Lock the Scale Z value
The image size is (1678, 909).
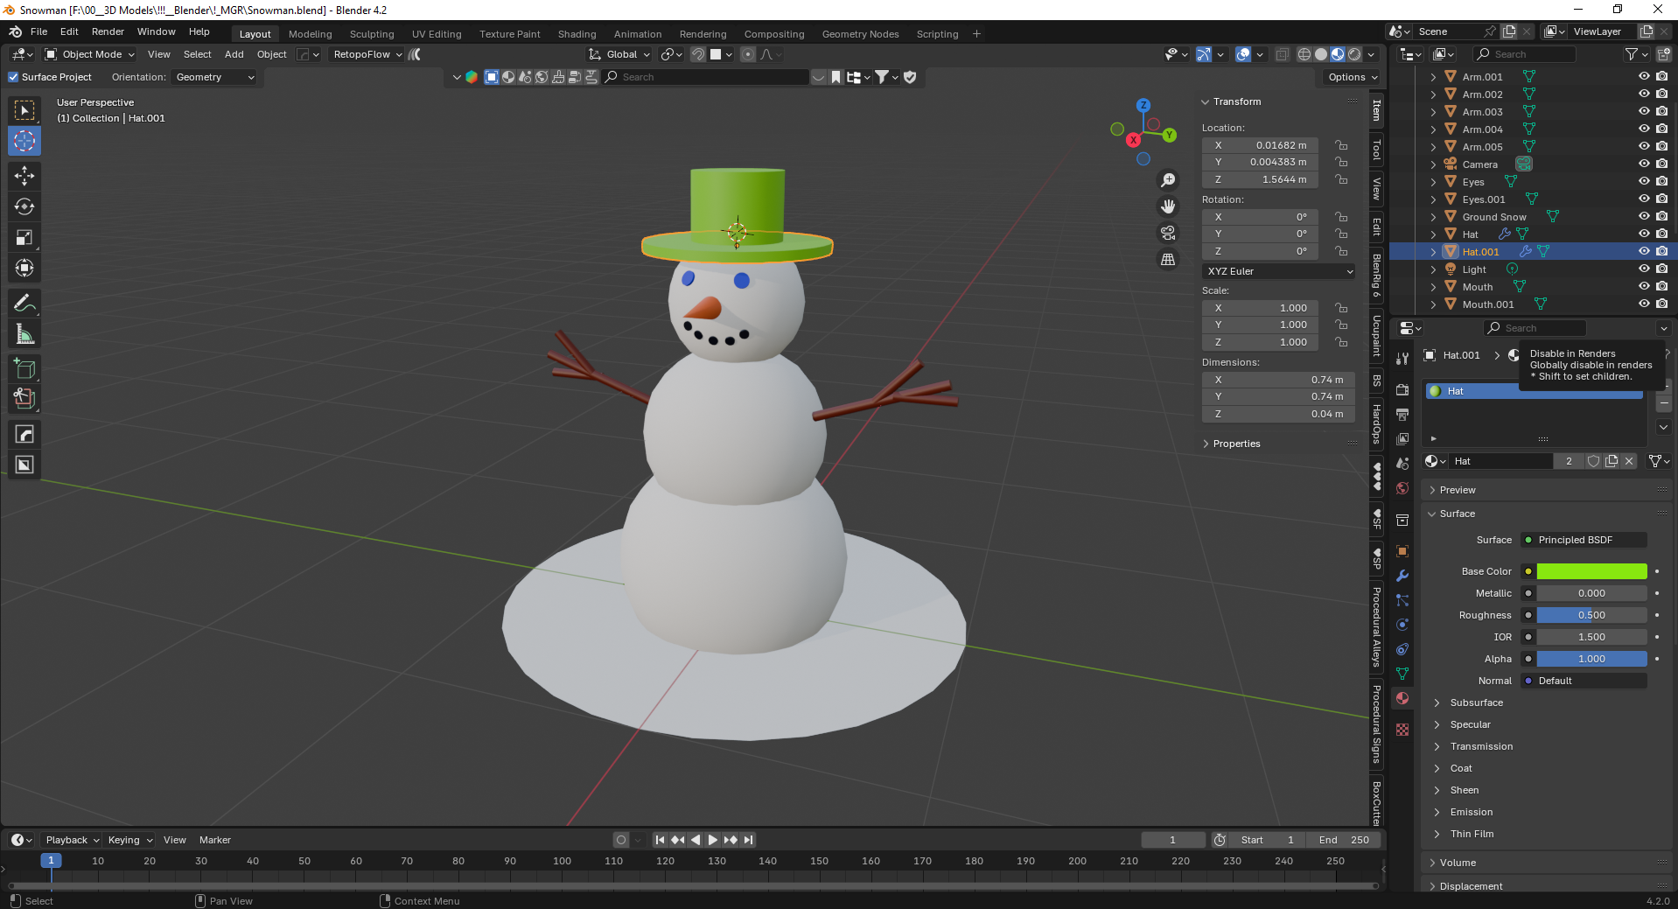click(x=1341, y=342)
